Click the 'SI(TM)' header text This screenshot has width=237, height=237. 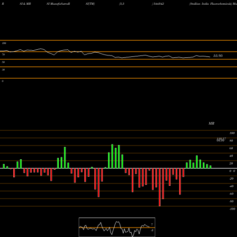pos(90,4)
